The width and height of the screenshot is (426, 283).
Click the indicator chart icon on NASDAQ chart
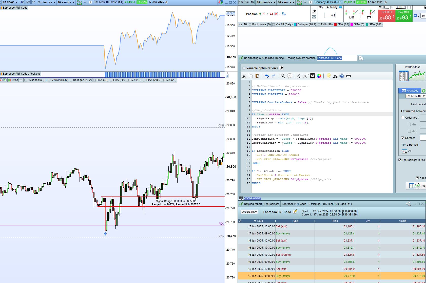pyautogui.click(x=79, y=2)
